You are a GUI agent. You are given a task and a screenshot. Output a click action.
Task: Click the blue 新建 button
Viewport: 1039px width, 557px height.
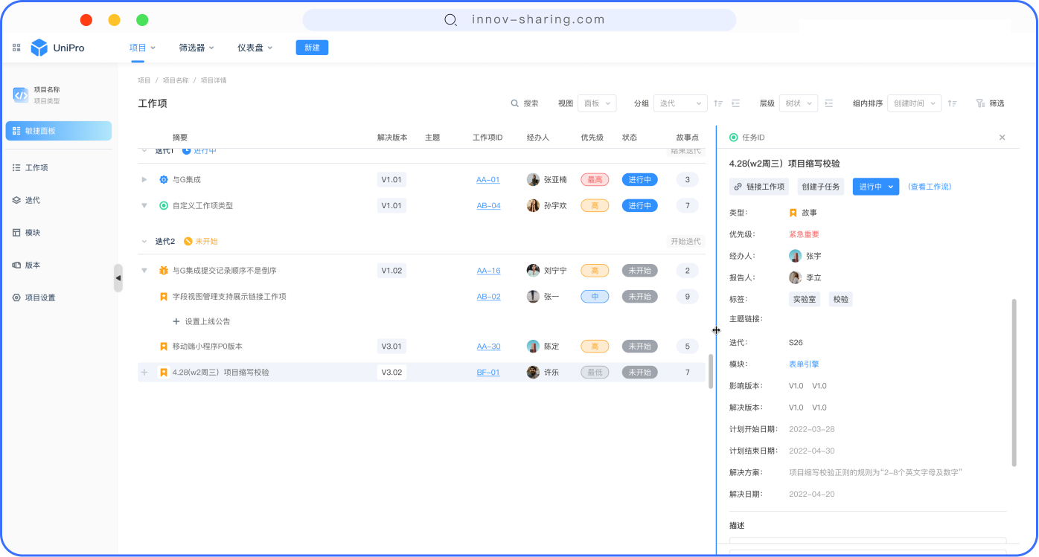click(312, 47)
